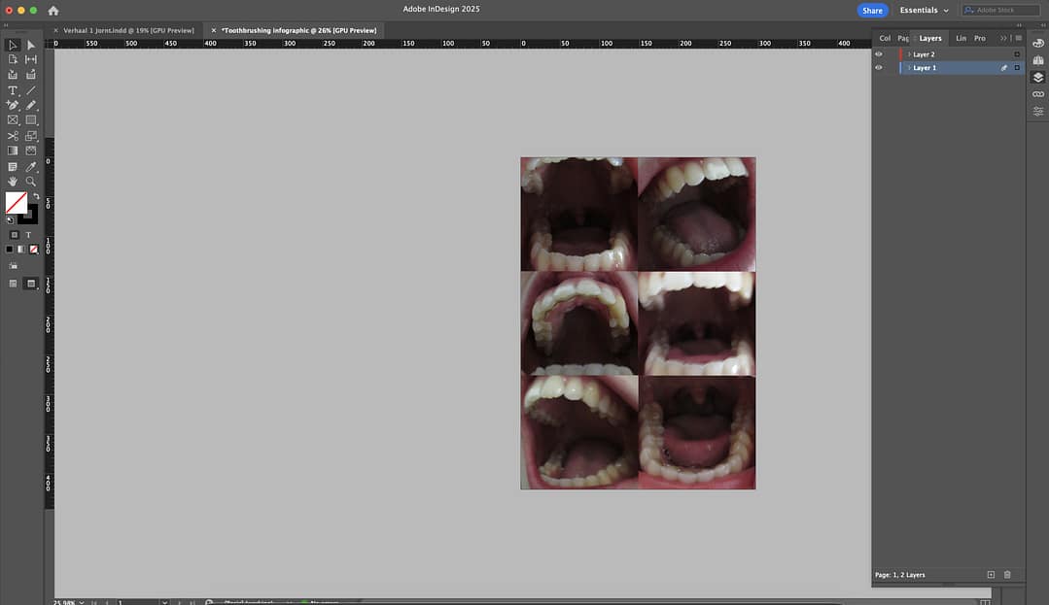Select the Hand tool
The image size is (1049, 605).
(13, 182)
